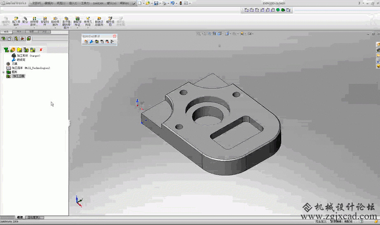This screenshot has width=380, height=225.
Task: Open dropdown arrow next to Save icon
Action: pos(160,3)
